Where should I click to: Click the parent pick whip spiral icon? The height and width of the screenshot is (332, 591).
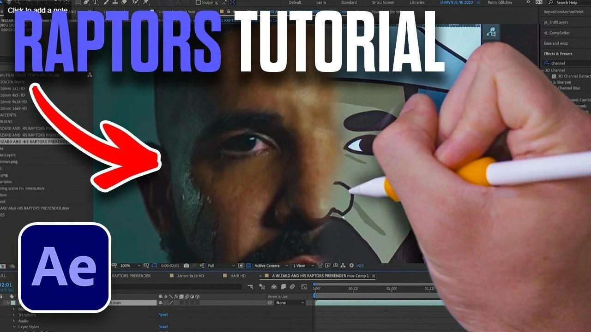270,302
